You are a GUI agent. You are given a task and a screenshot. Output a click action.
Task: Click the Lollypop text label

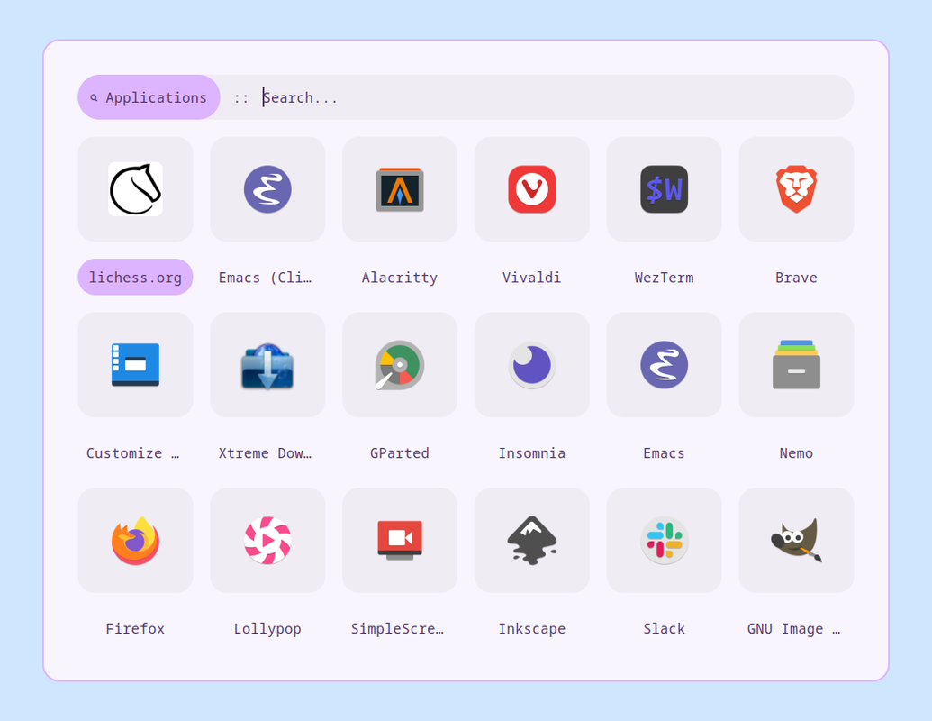tap(267, 629)
